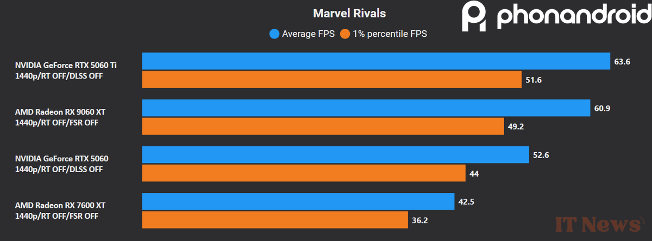The image size is (652, 241).
Task: Click the blue Average FPS legend circle
Action: click(274, 34)
